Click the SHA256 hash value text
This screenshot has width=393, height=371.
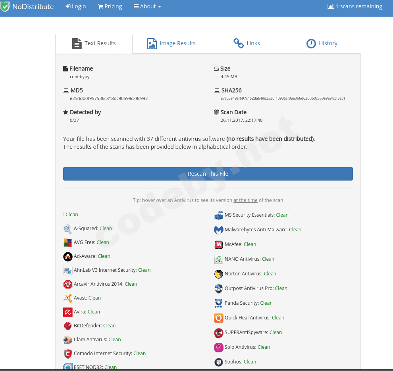tap(283, 98)
